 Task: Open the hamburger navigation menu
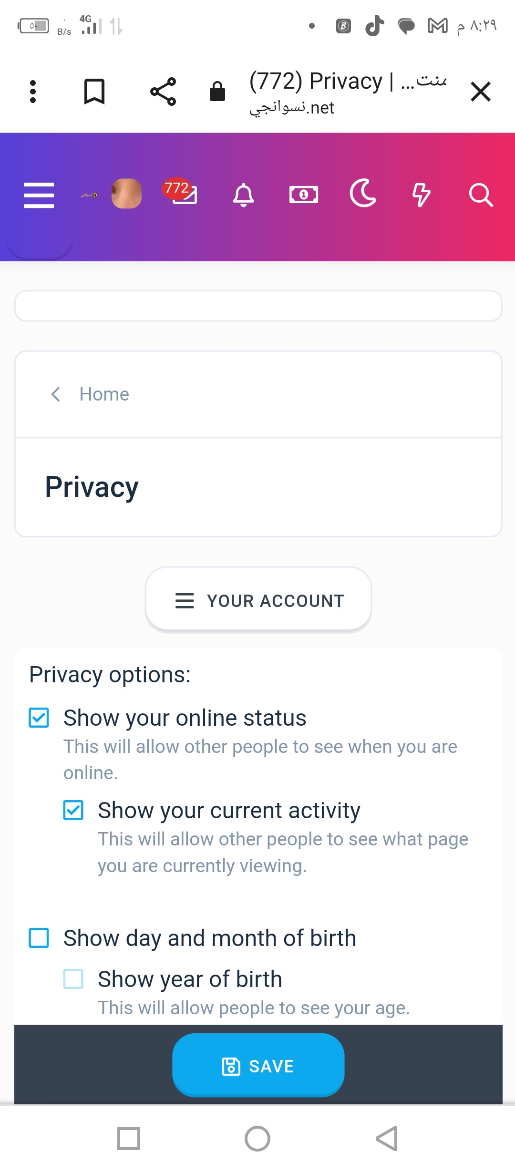[39, 195]
